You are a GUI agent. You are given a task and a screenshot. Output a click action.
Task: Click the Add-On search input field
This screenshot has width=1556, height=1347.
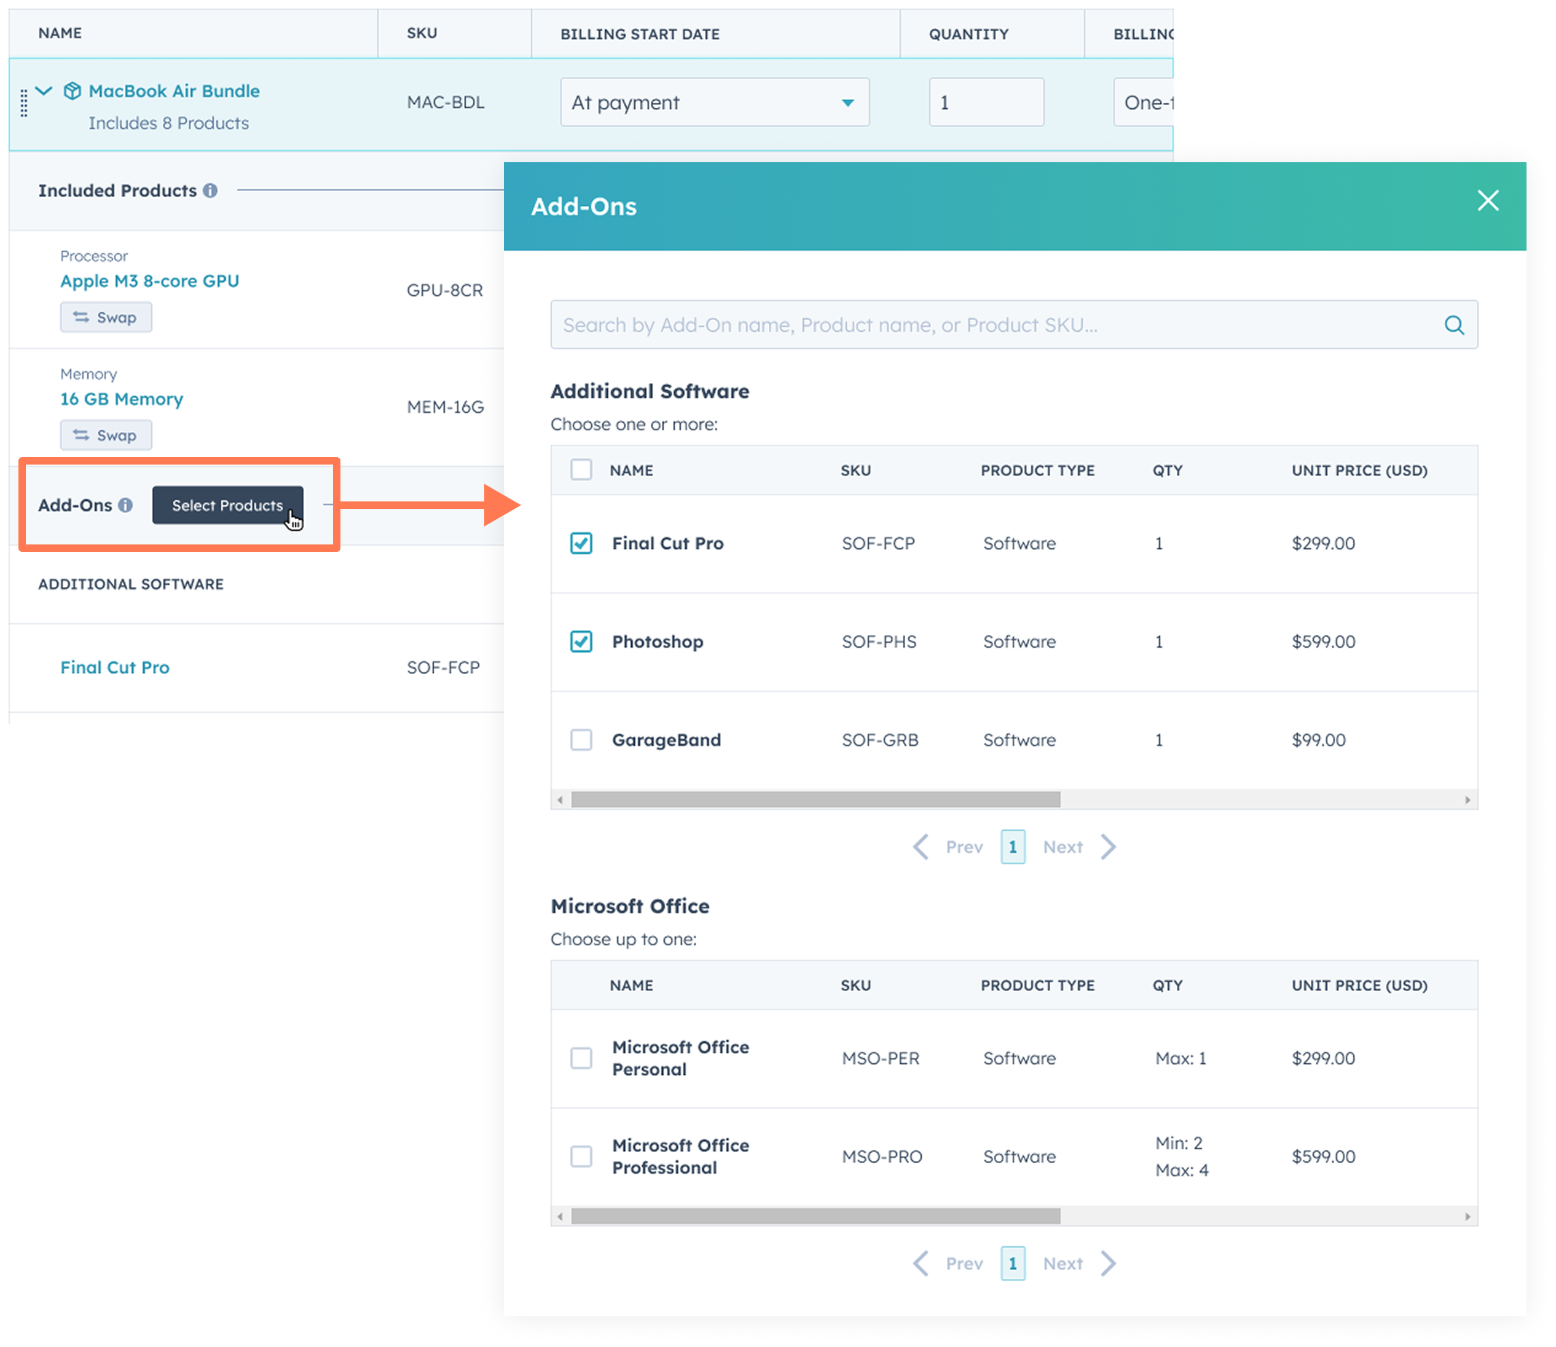[x=992, y=324]
